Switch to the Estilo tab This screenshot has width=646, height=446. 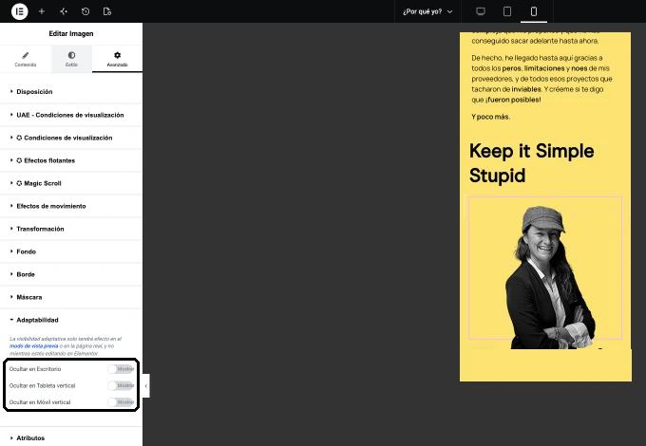(x=71, y=59)
